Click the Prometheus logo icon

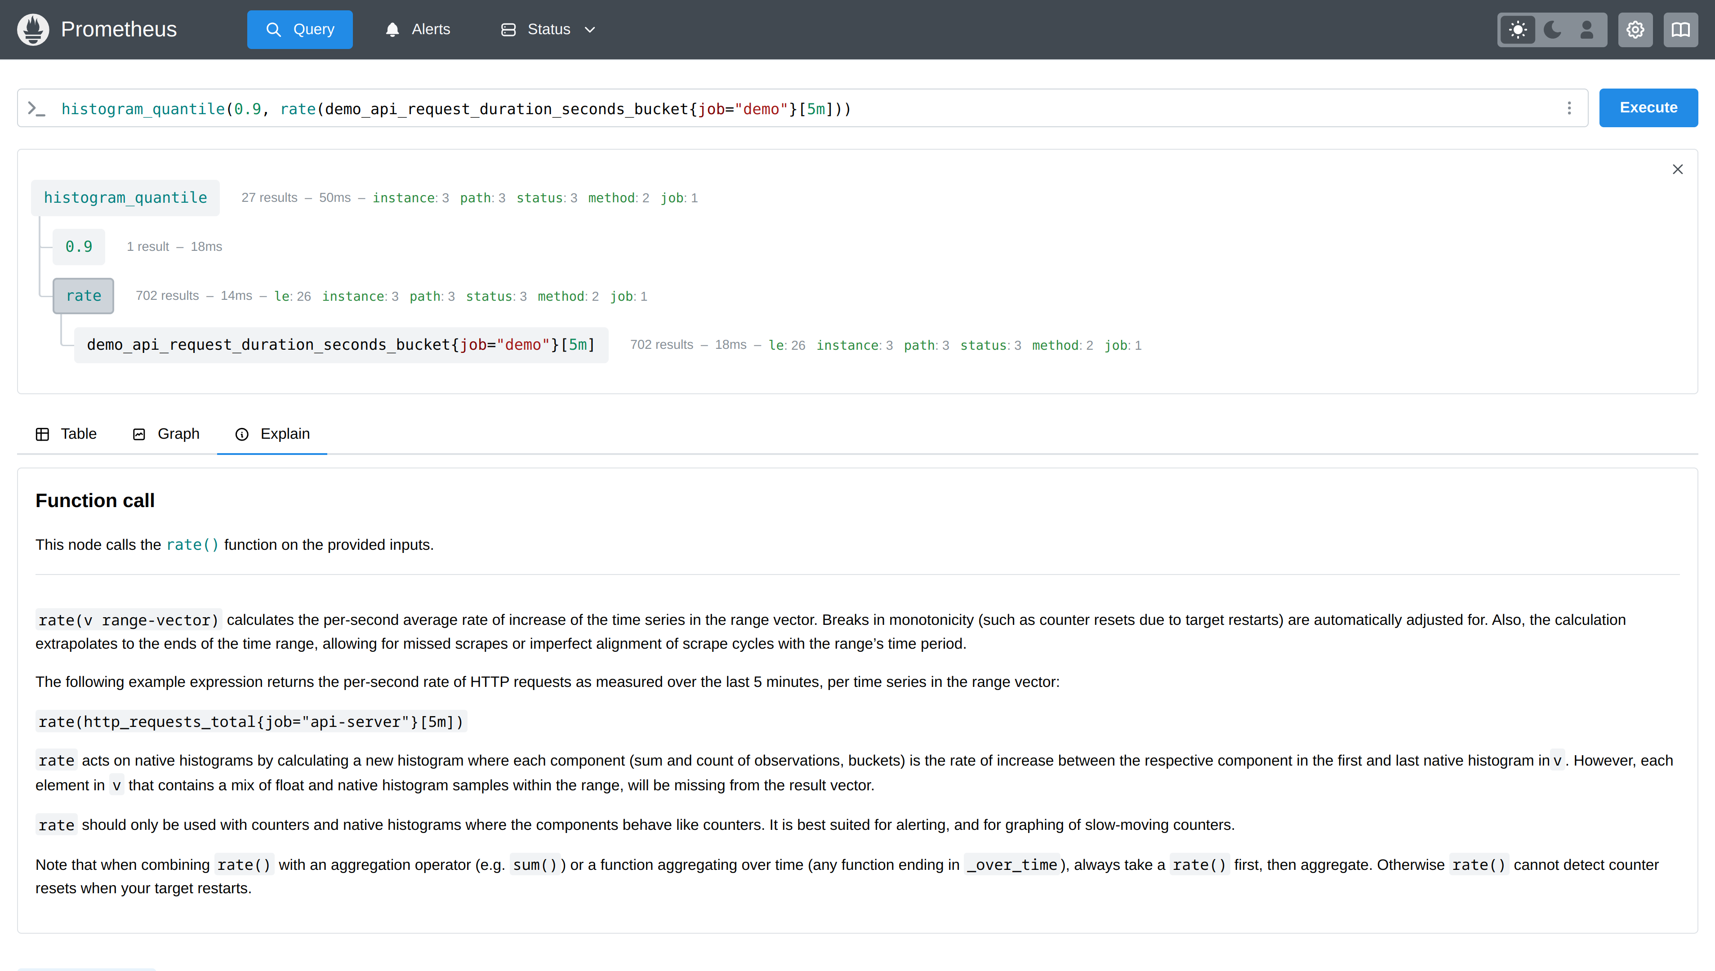click(33, 29)
